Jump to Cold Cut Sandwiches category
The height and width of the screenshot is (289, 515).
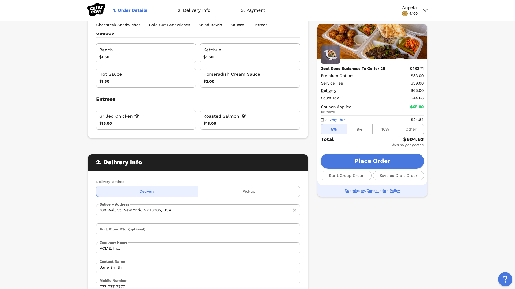point(170,25)
